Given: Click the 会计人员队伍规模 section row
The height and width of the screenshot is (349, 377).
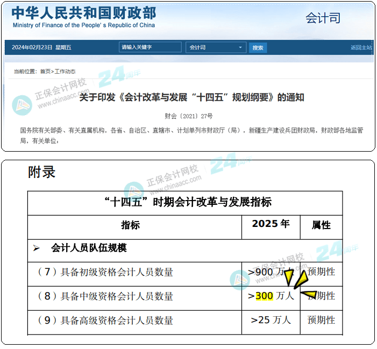Looking at the screenshot, I should coord(185,251).
